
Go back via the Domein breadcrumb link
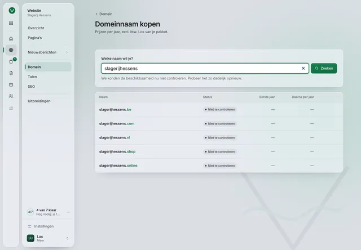(x=104, y=14)
